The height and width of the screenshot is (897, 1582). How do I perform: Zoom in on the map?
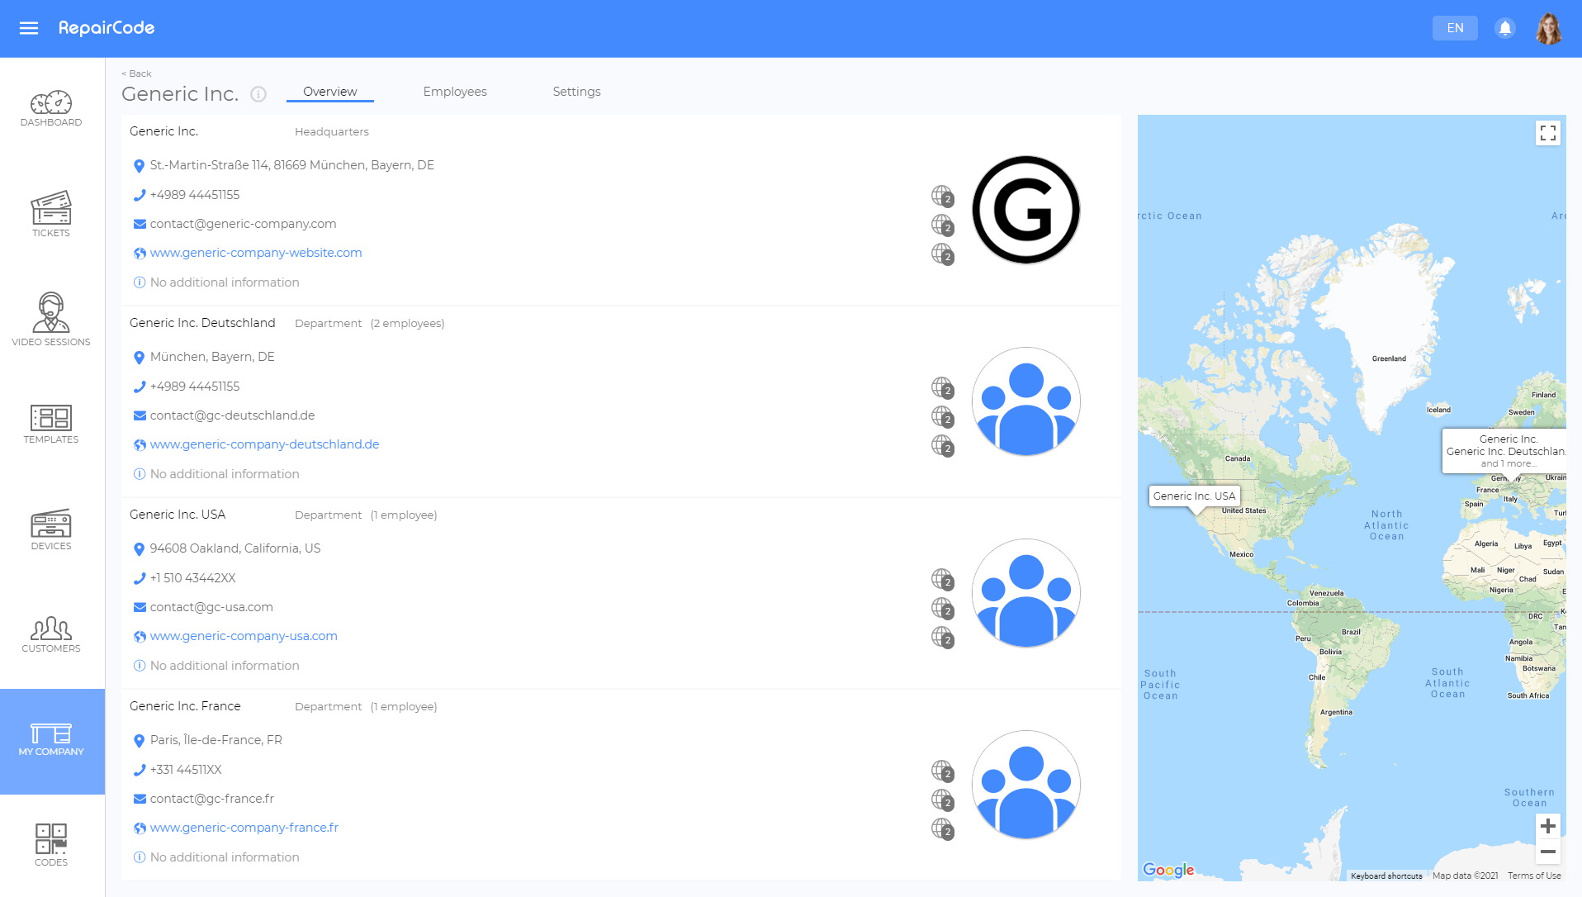coord(1548,826)
